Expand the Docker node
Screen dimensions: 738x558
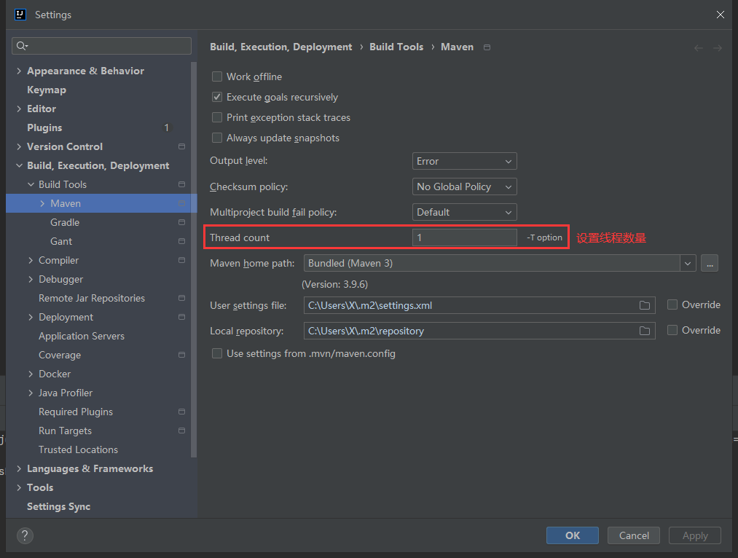click(x=31, y=374)
